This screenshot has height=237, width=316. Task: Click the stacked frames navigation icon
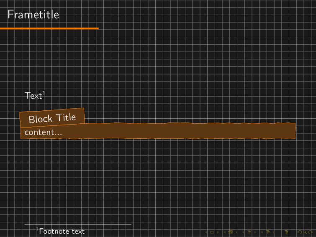(230, 232)
